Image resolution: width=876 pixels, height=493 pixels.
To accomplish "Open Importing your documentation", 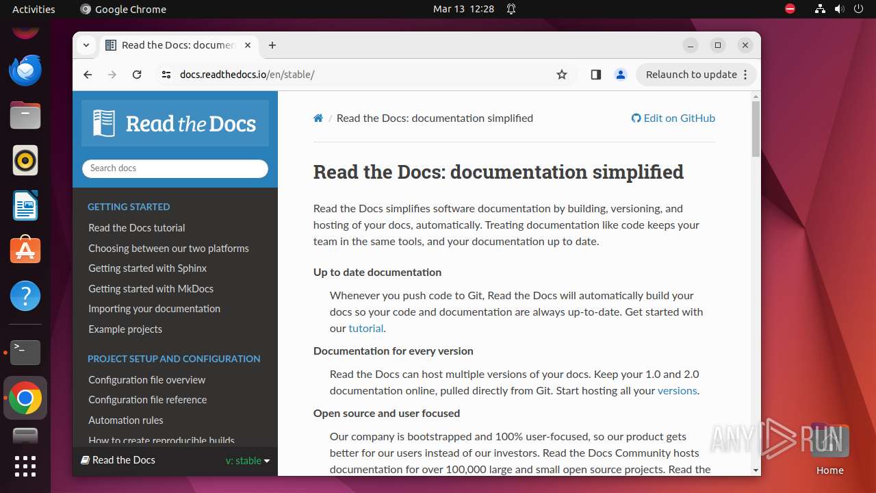I will pyautogui.click(x=155, y=309).
